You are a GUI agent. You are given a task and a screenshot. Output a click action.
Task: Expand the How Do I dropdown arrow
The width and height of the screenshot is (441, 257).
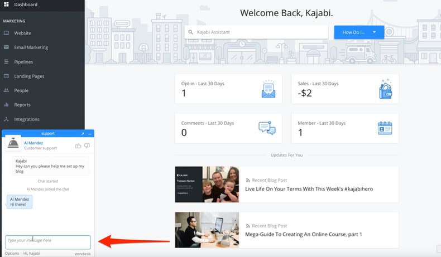pos(374,32)
